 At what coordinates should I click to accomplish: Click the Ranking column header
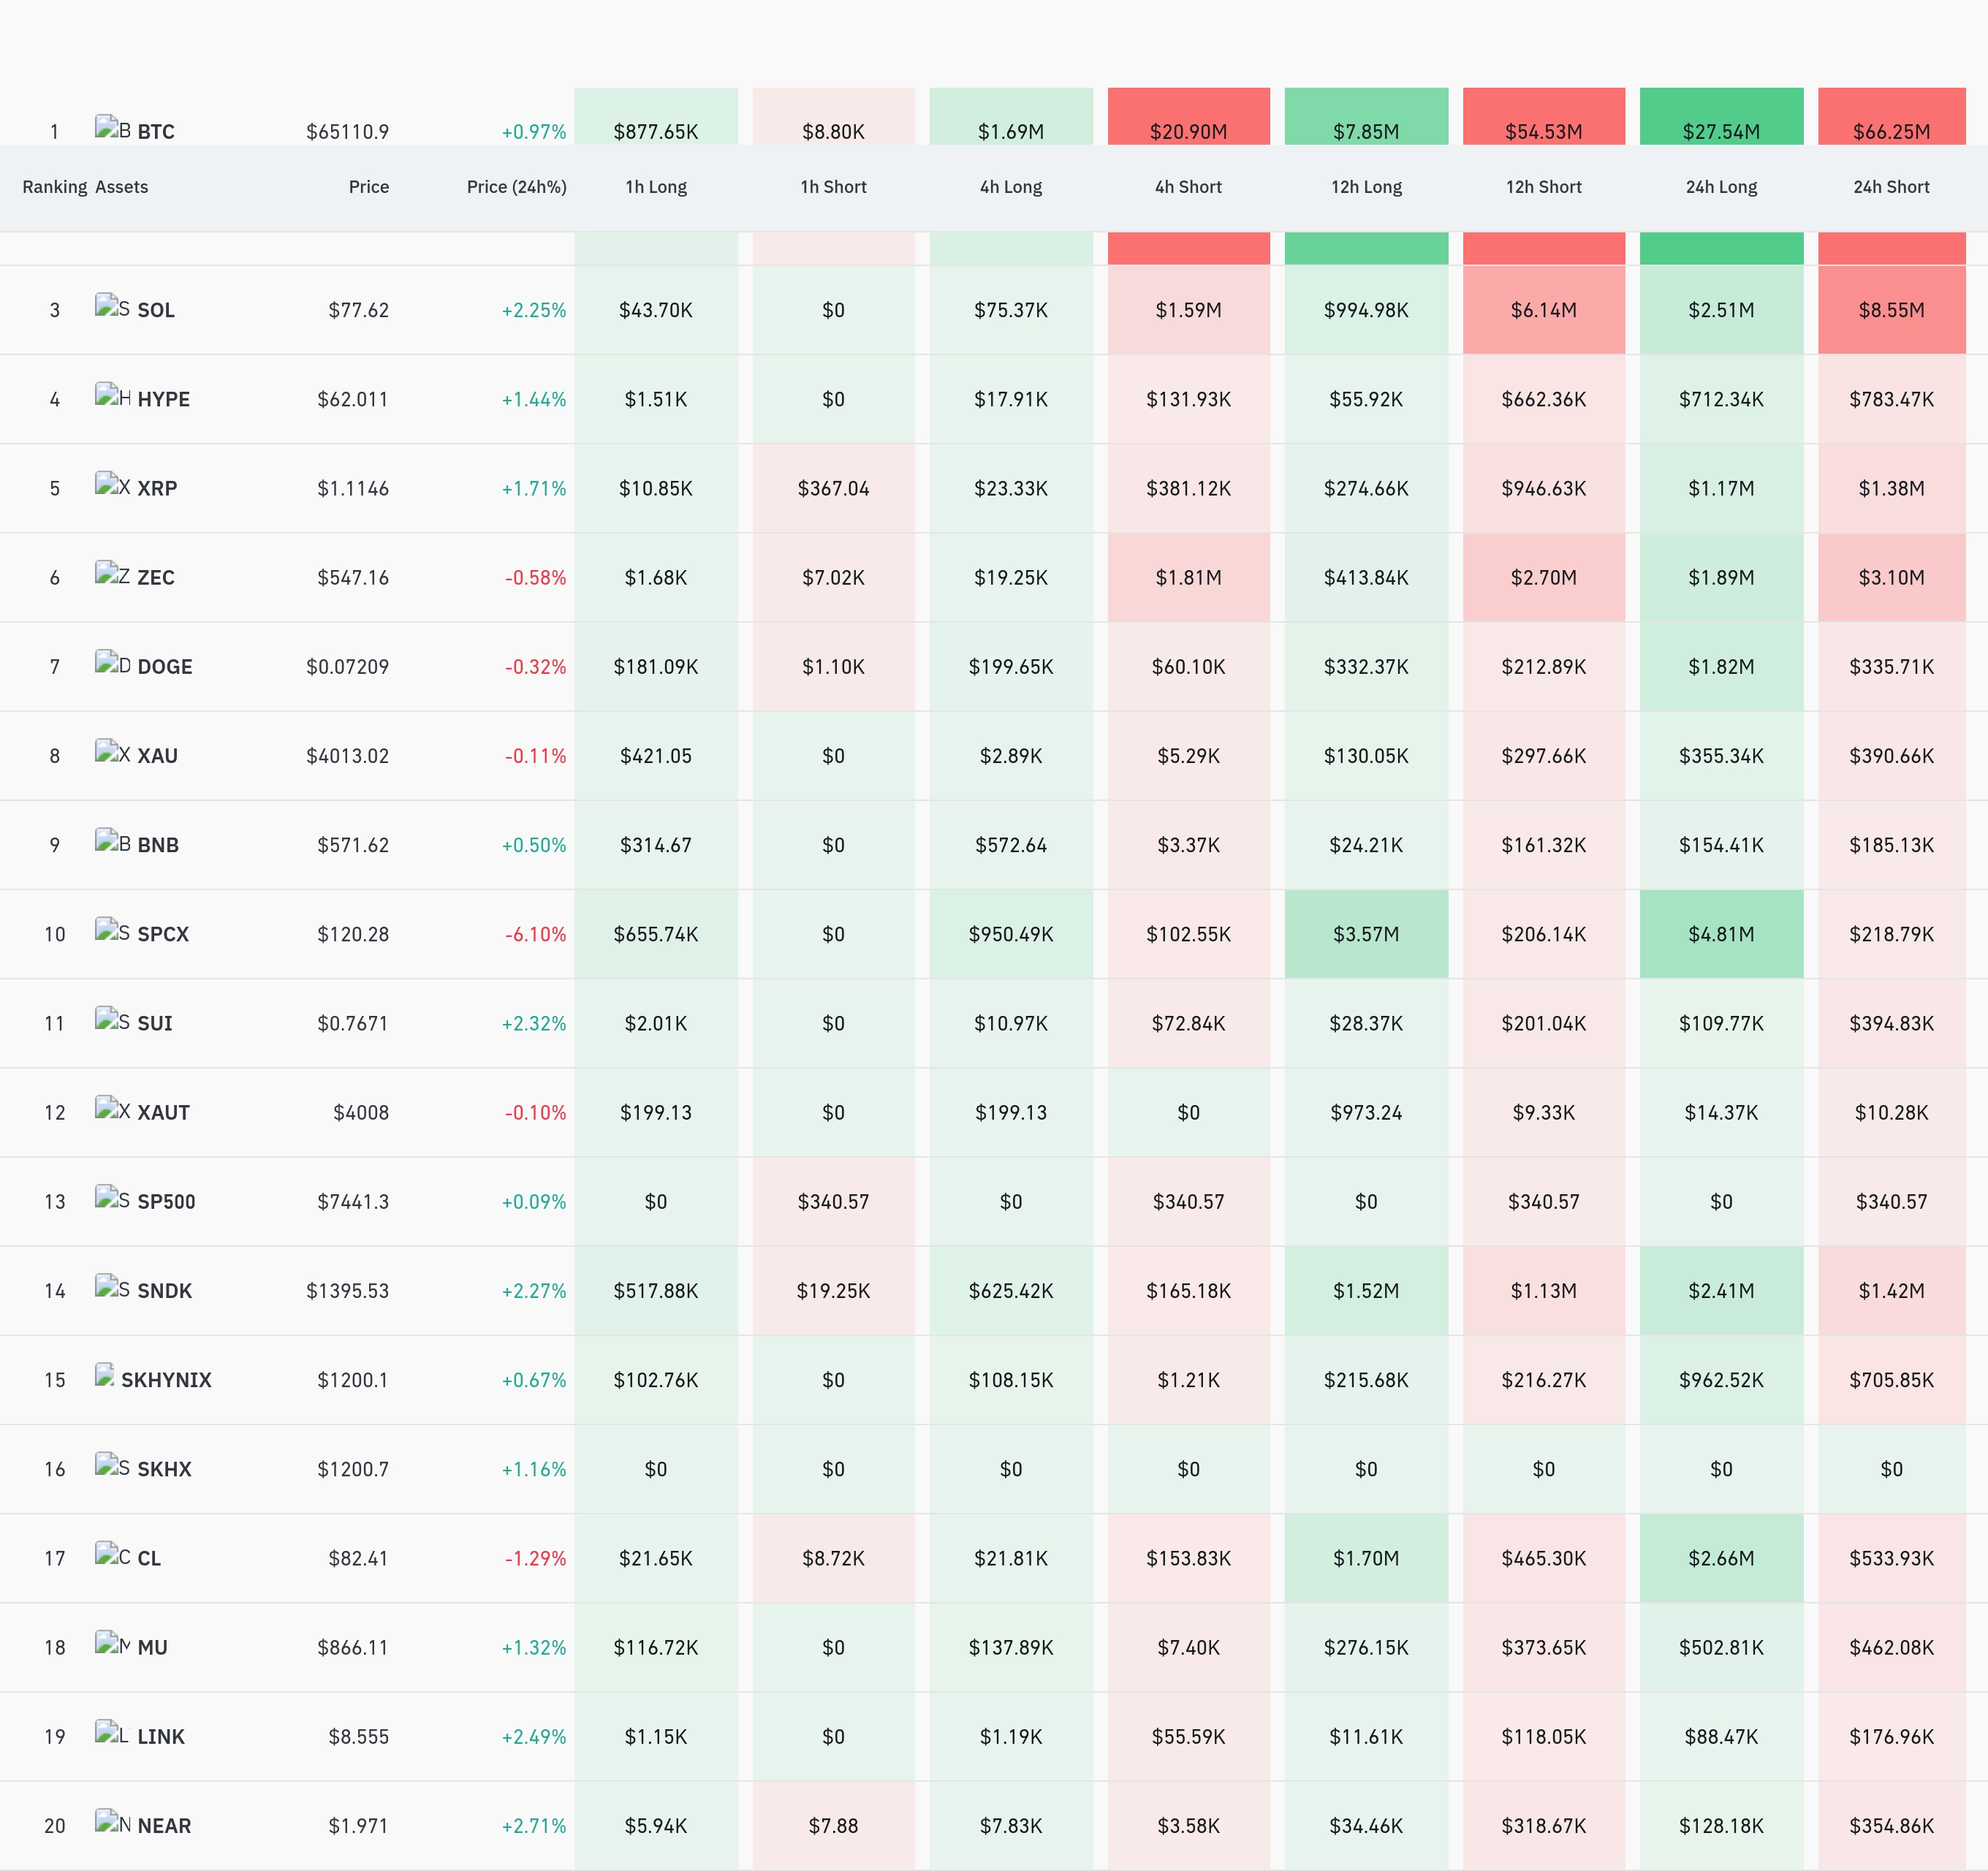point(55,187)
